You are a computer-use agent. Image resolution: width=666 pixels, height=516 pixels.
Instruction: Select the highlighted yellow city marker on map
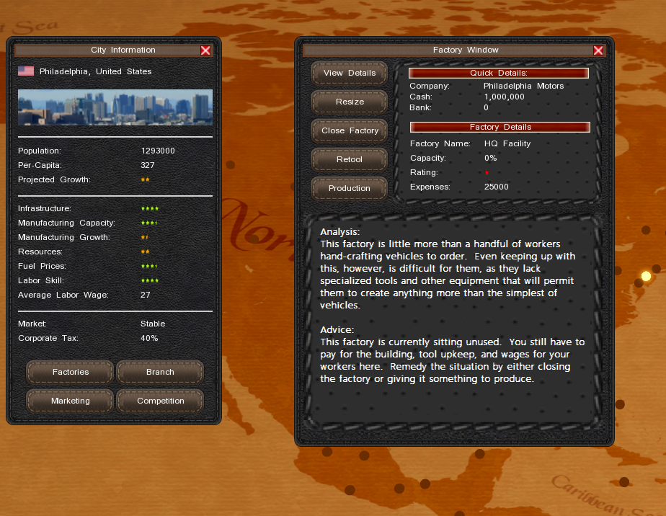tap(646, 276)
